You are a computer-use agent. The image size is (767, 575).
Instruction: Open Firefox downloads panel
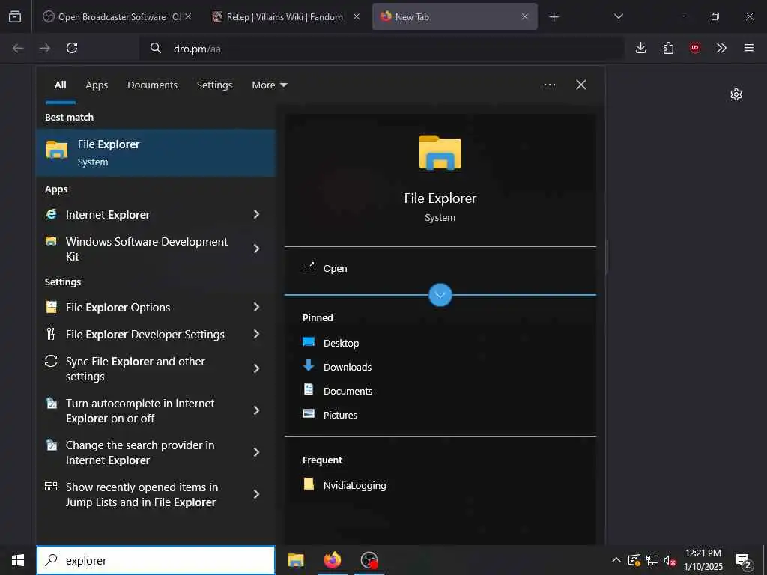pyautogui.click(x=641, y=48)
